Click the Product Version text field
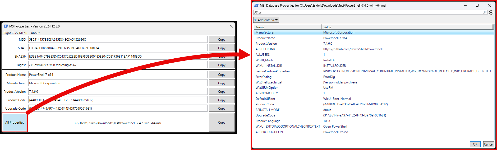 118,91
